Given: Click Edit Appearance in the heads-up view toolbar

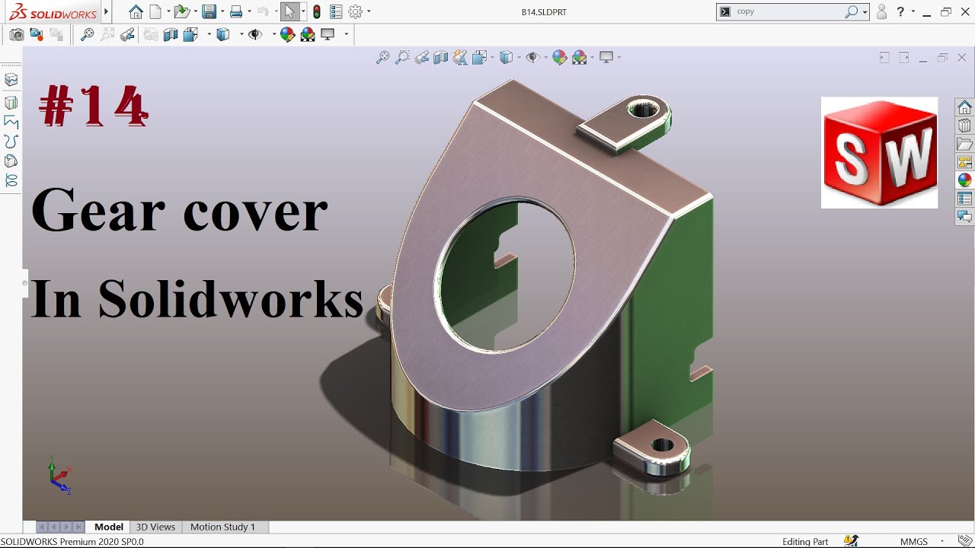Looking at the screenshot, I should point(560,57).
